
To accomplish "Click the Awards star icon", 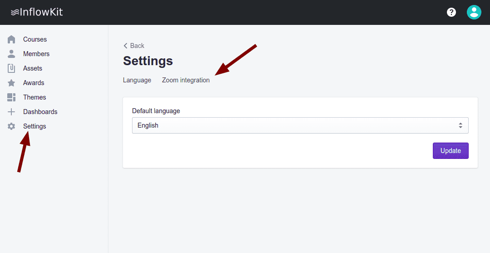I will click(12, 83).
